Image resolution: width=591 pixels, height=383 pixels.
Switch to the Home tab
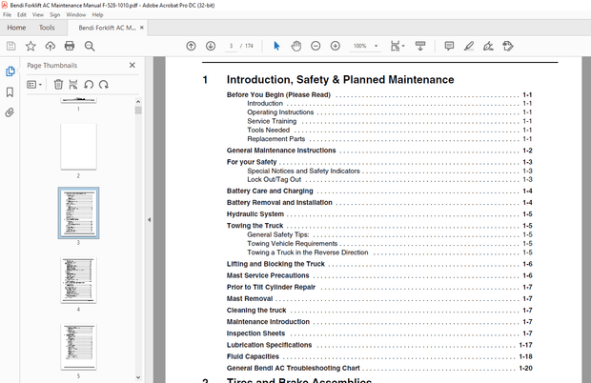point(16,28)
